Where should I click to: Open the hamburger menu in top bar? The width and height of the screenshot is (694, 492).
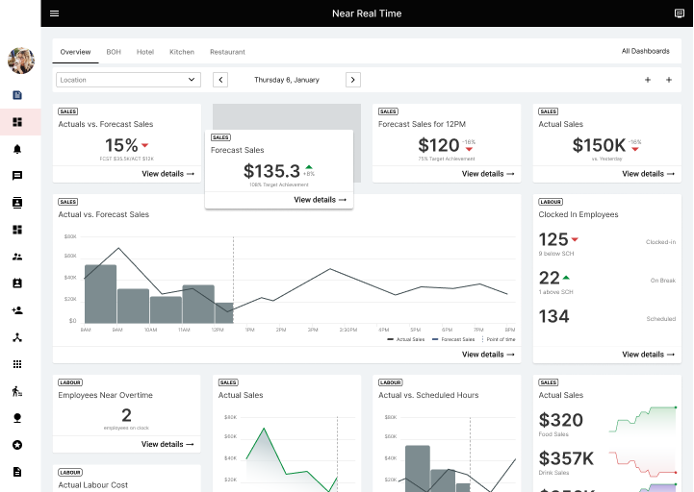pos(54,13)
